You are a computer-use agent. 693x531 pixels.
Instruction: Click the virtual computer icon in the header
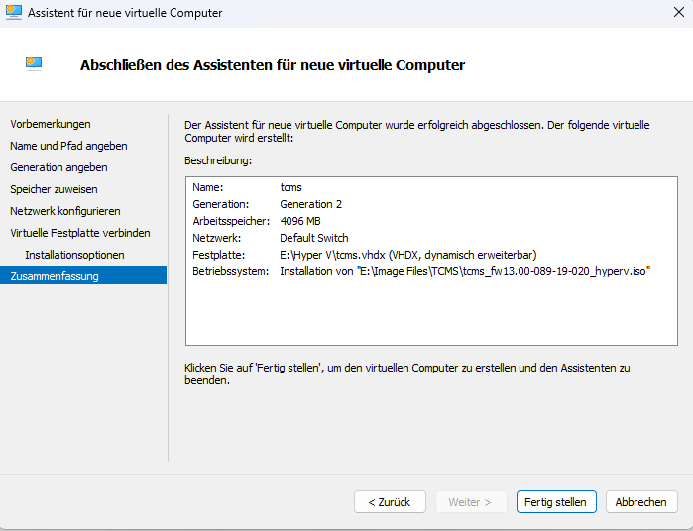pyautogui.click(x=34, y=63)
